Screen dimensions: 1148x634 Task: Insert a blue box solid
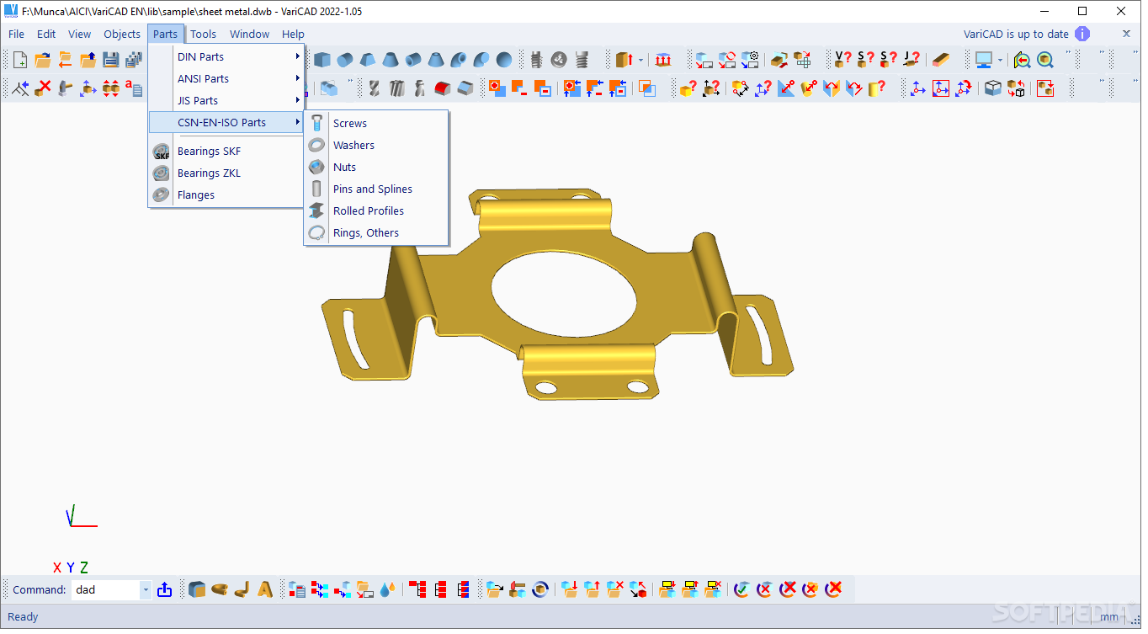(322, 60)
